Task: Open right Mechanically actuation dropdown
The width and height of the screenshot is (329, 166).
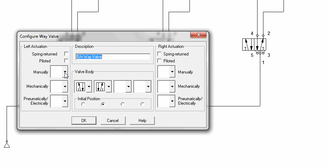Action: (x=172, y=86)
